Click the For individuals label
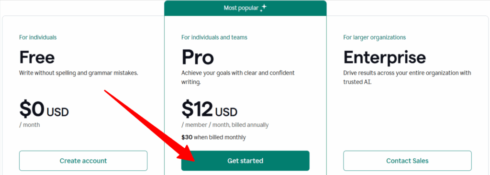The width and height of the screenshot is (490, 175). (x=38, y=37)
